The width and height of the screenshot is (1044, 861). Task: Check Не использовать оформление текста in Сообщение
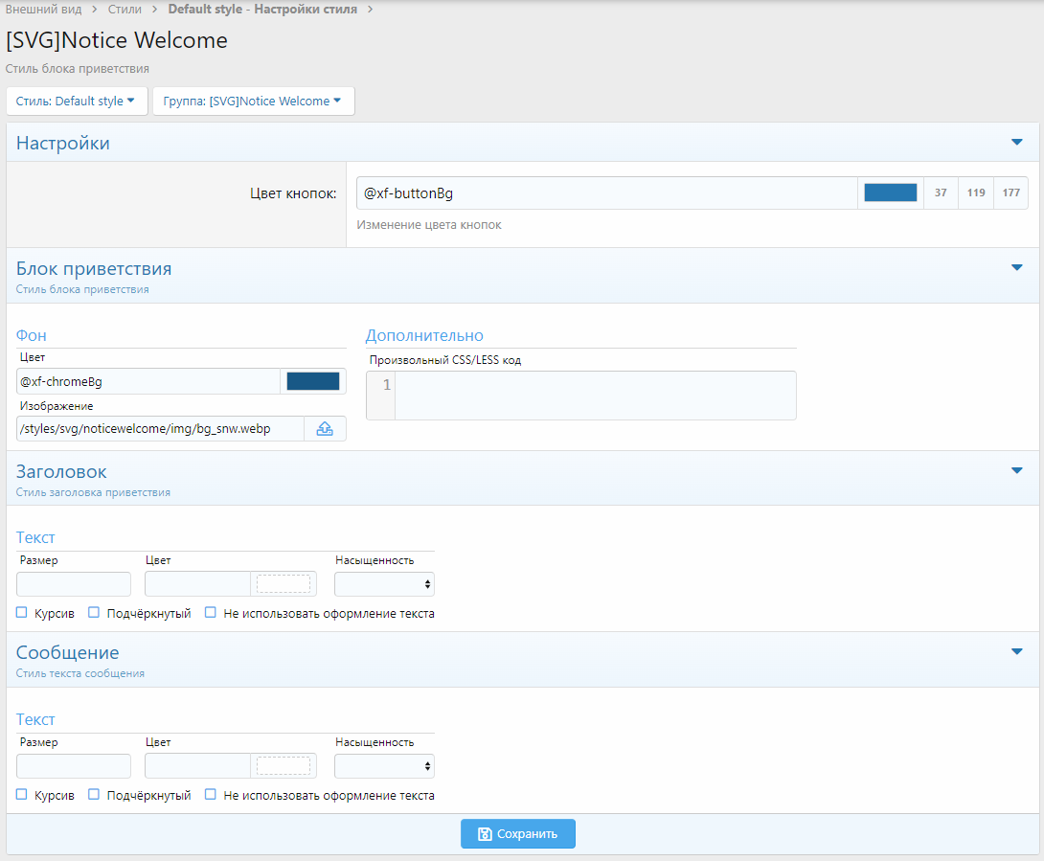click(211, 795)
